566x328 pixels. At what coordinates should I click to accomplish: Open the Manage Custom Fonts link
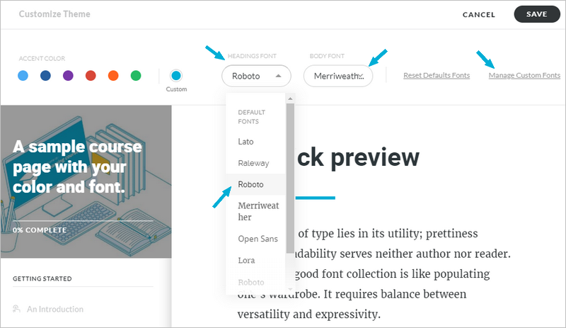524,75
